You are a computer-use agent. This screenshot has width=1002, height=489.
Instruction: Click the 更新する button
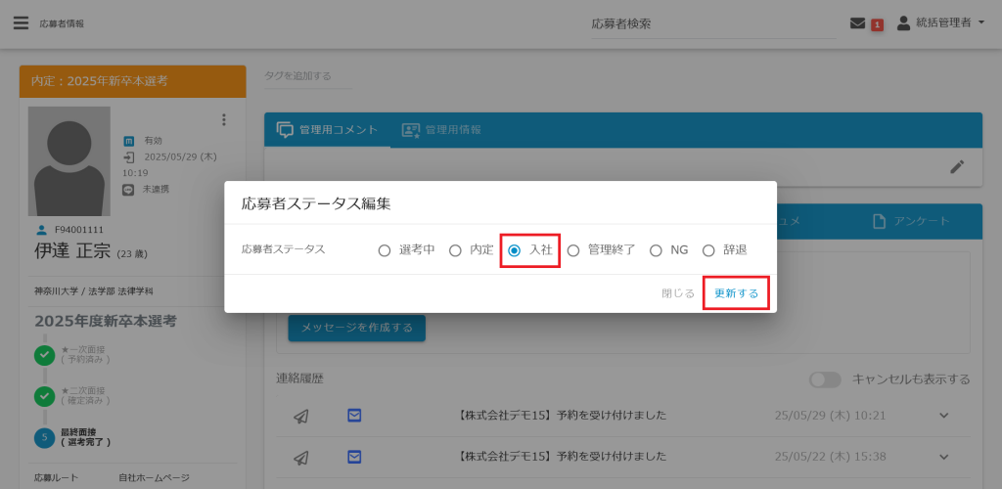pos(735,293)
